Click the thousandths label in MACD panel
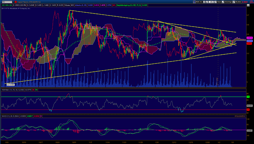Screen dimensions: 254x144 point(240,116)
